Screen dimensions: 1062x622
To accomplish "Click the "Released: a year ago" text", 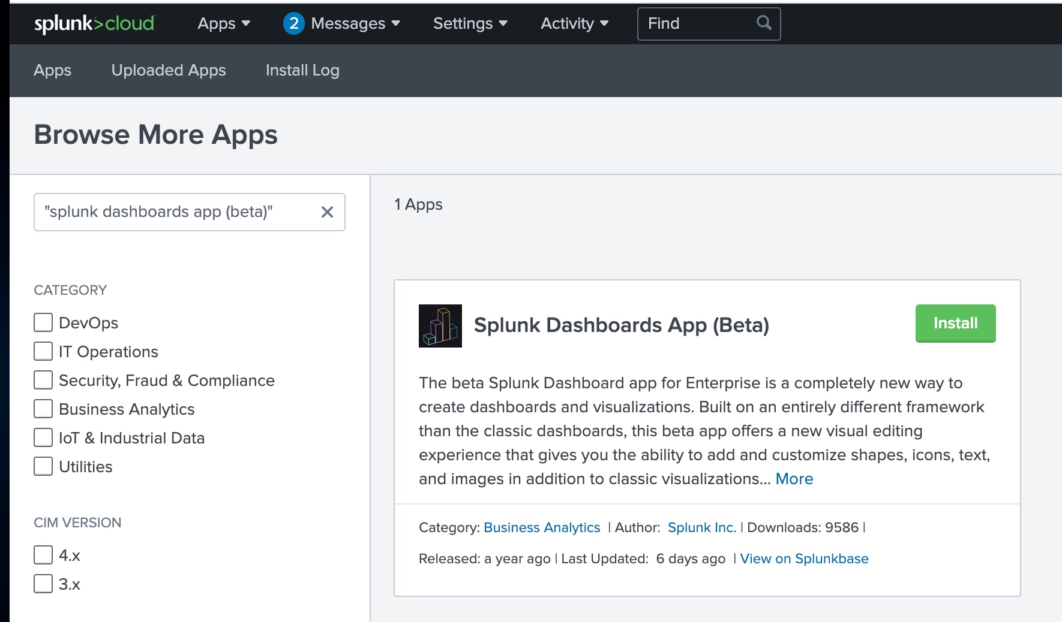I will pyautogui.click(x=485, y=558).
